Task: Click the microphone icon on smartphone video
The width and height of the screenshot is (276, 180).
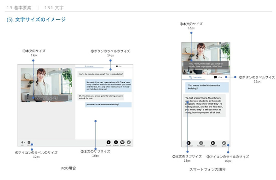Action: pyautogui.click(x=184, y=72)
